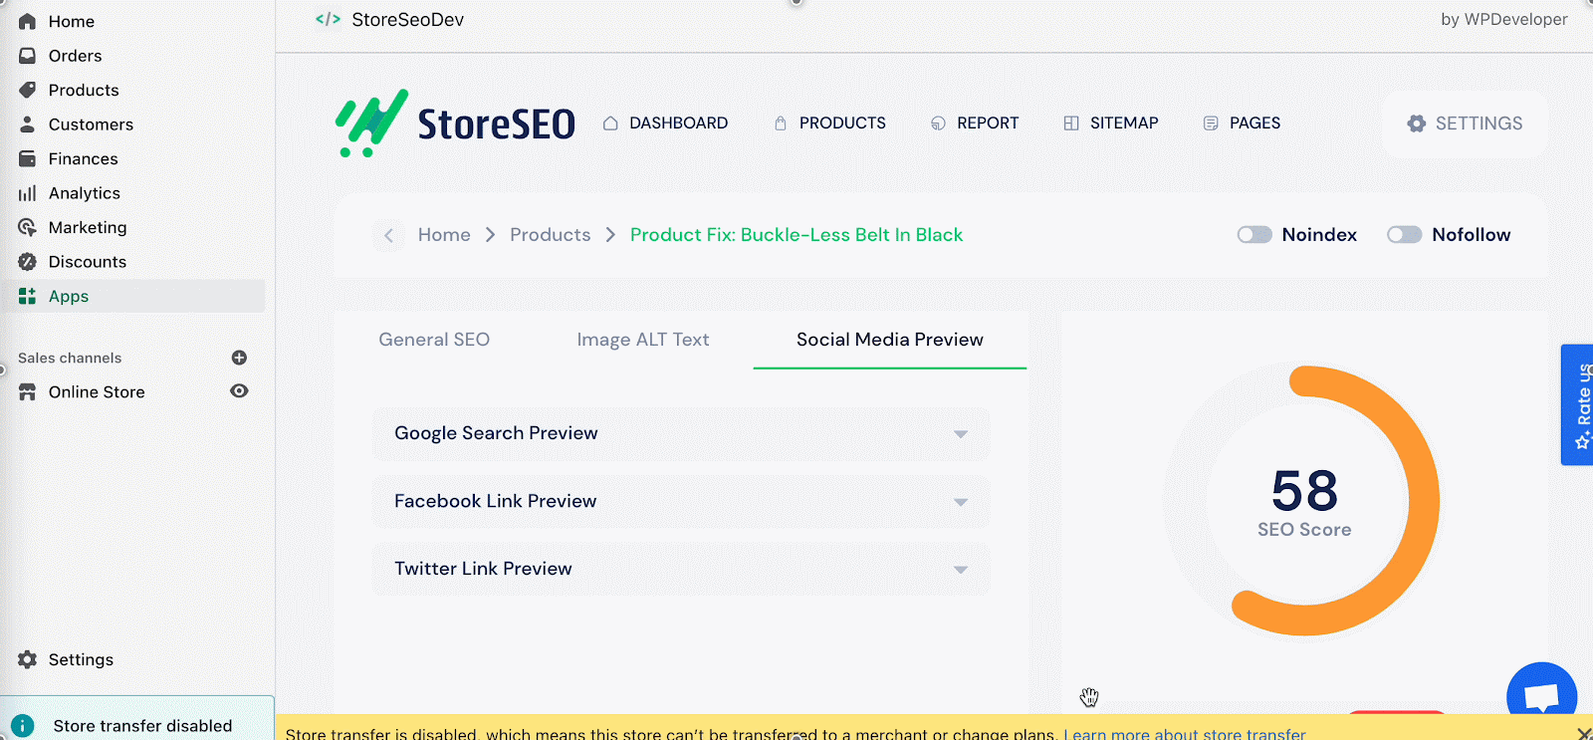Click Learn more about store transfer link

(1185, 733)
